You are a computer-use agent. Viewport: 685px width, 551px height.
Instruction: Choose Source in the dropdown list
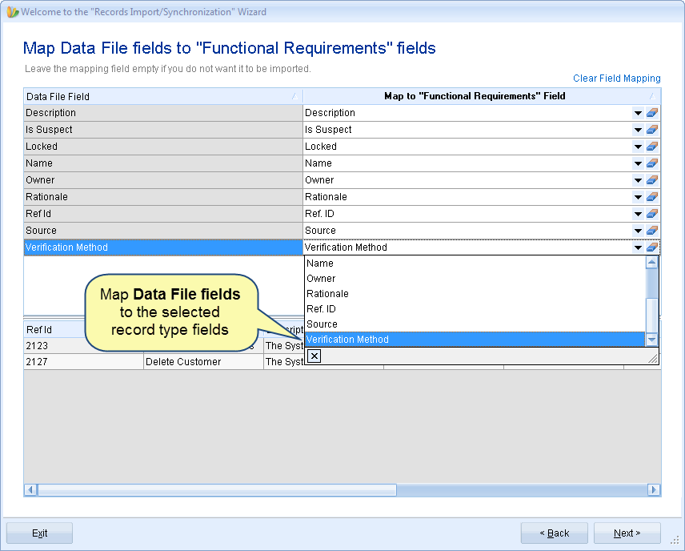[475, 324]
